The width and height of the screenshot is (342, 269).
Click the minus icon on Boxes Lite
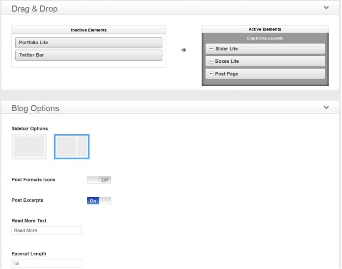click(x=211, y=61)
